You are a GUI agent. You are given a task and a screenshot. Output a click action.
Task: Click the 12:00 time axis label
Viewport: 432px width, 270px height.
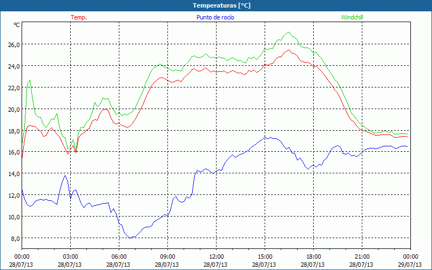coord(217,257)
